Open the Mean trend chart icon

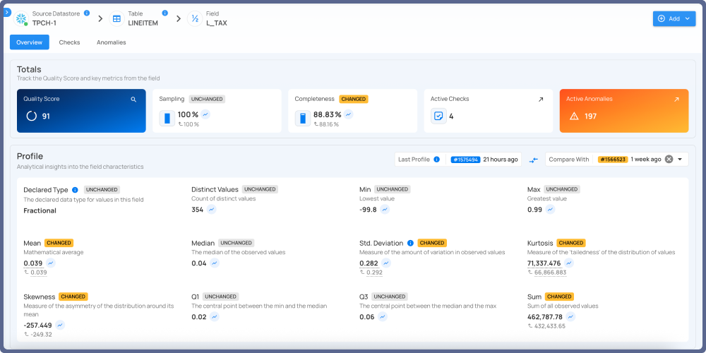pos(51,263)
